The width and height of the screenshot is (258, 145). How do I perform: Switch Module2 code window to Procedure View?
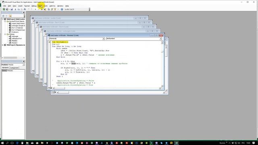coord(49,88)
